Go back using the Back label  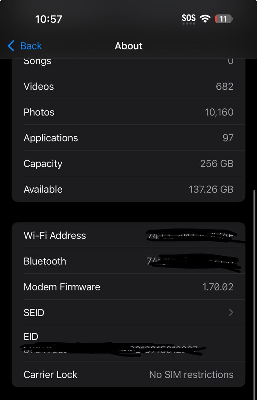click(31, 46)
